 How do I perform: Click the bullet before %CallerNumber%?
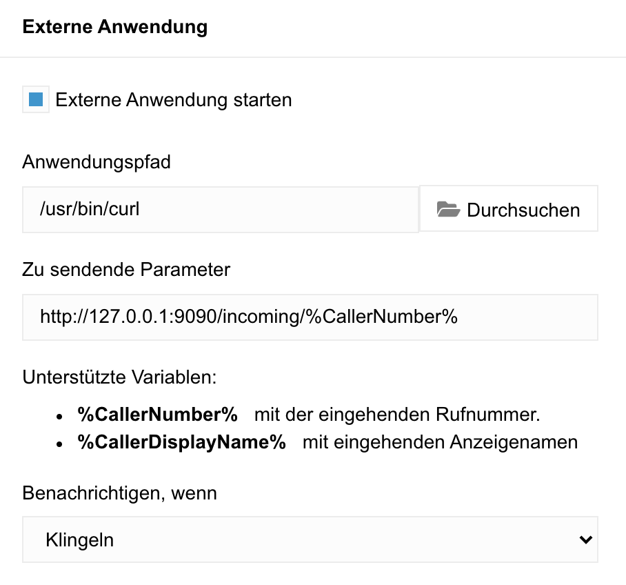59,417
